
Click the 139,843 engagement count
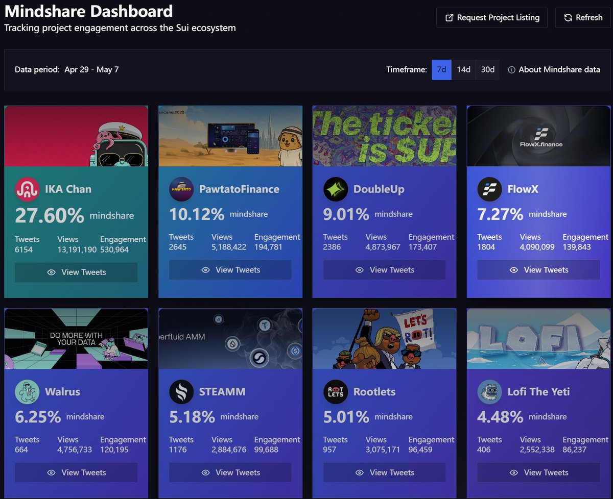pyautogui.click(x=577, y=247)
